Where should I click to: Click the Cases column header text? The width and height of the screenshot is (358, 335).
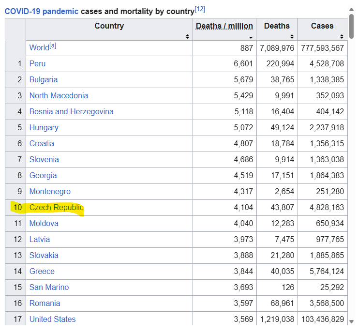(x=322, y=26)
